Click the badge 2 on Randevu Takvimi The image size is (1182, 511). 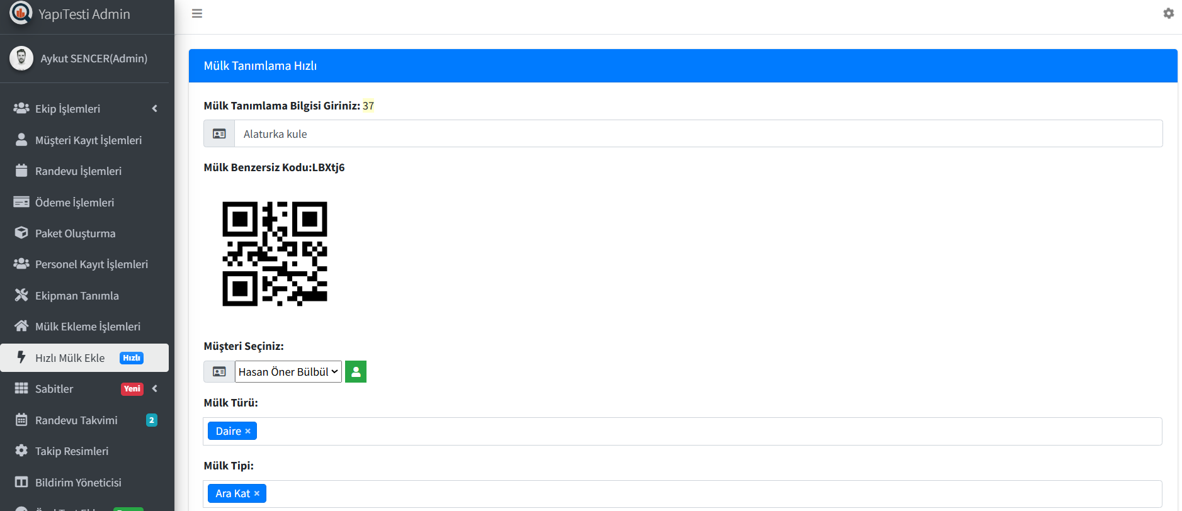152,420
